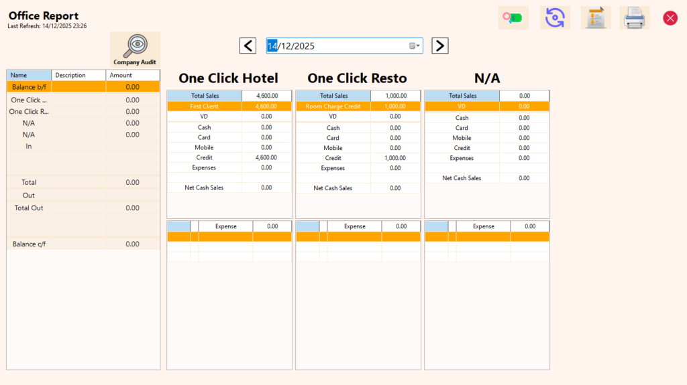Close the Office Report with red X
This screenshot has height=385, width=687.
coord(670,18)
